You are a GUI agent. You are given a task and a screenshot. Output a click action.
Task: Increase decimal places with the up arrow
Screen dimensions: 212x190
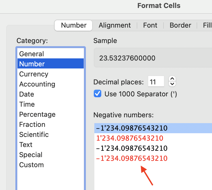tap(172, 79)
